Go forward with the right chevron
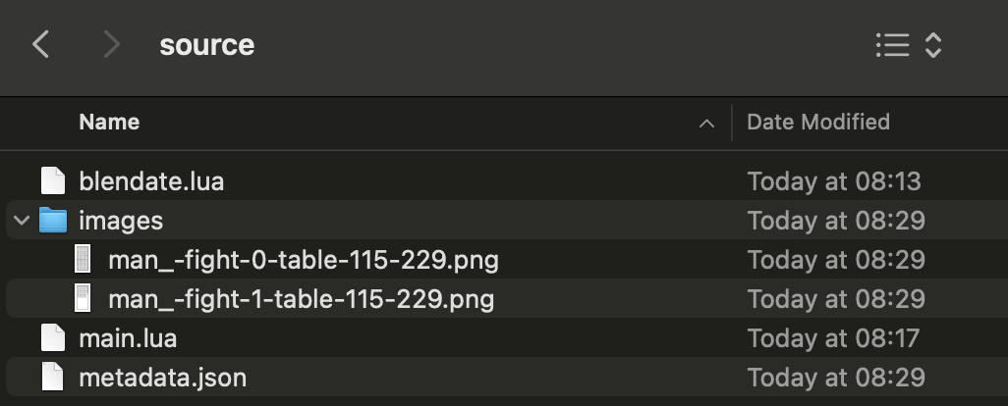 click(x=112, y=45)
